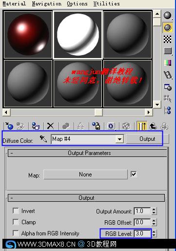Toggle the Backlight icon

tap(168, 27)
